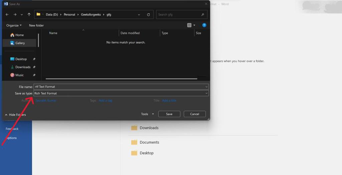Collapse folders with Hide Folders
Image resolution: width=342 pixels, height=175 pixels.
coord(15,115)
